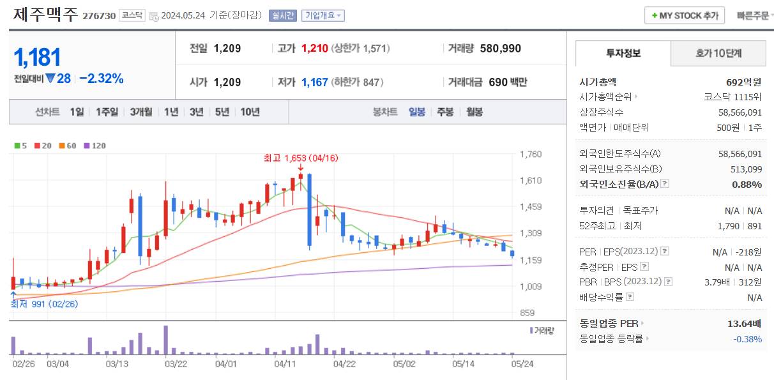This screenshot has height=380, width=774.
Task: Switch chart to 주봉 weekly candles
Action: point(444,111)
